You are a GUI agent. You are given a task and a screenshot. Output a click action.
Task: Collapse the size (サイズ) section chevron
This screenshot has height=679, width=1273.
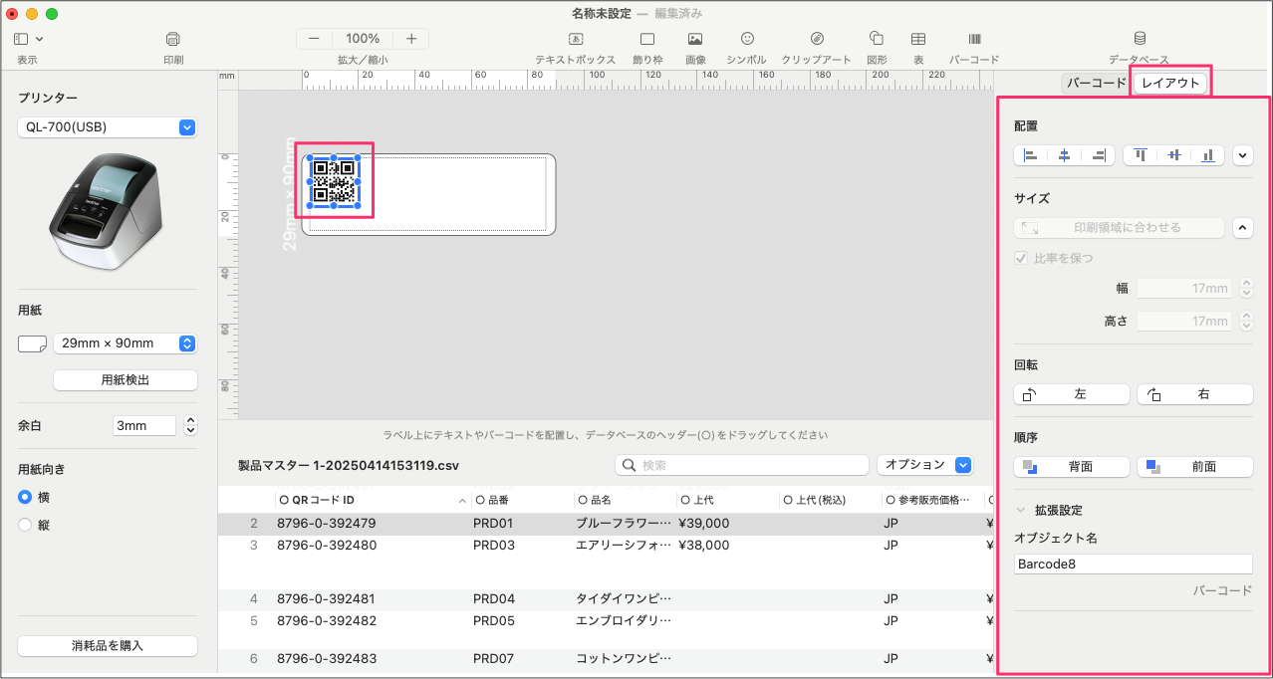1242,227
